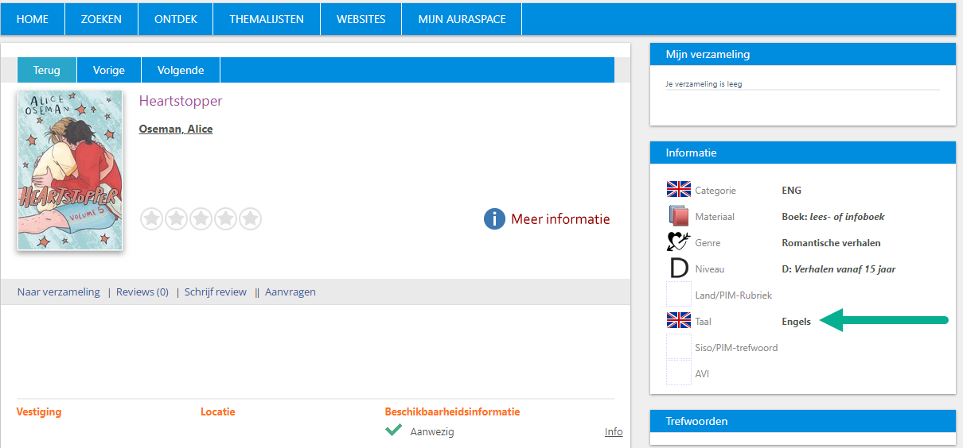Click the Aanvragen link
This screenshot has height=448, width=963.
[x=290, y=292]
